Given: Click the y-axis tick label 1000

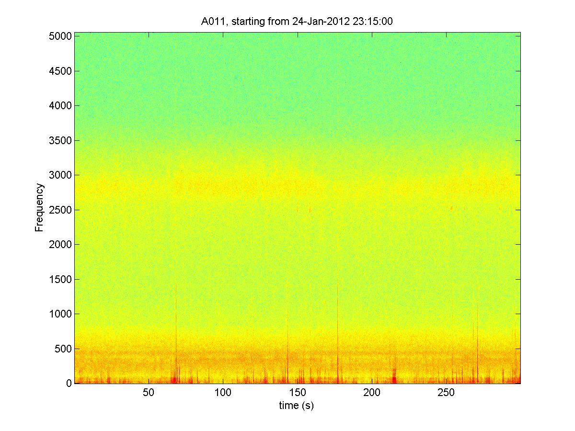Looking at the screenshot, I should [60, 314].
